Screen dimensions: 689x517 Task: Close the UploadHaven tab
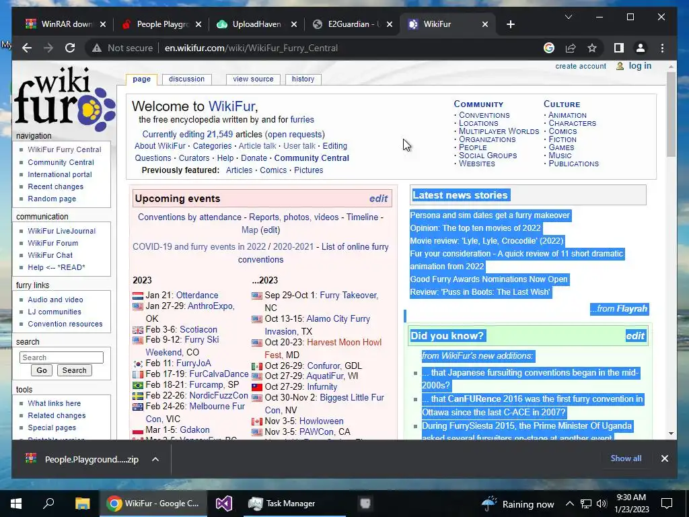tap(294, 24)
